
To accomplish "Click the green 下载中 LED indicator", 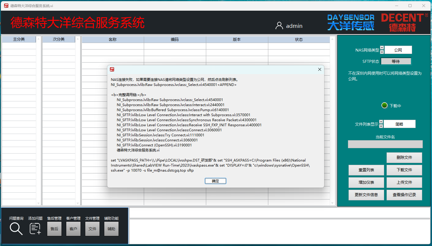I will 384,105.
